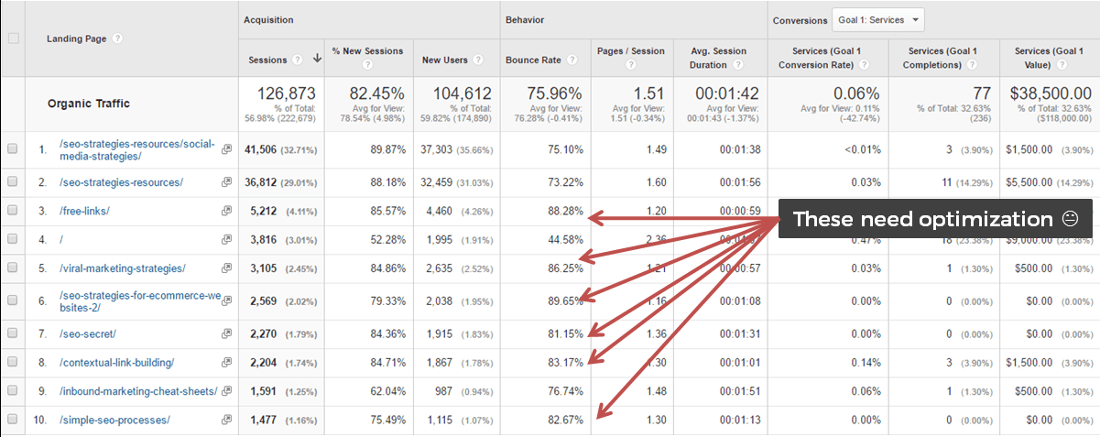Click help icon beside Bounce Rate column
This screenshot has width=1100, height=437.
point(572,60)
